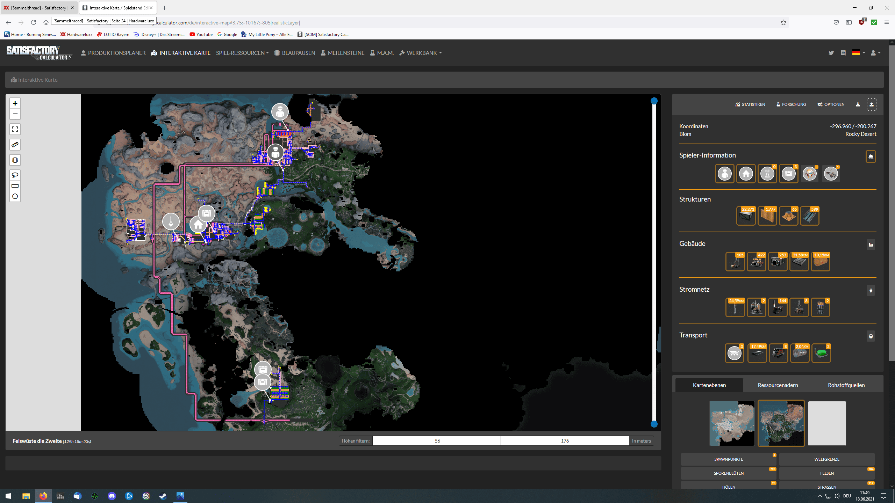Click the northernmost player marker on map
Screen dimensions: 895x503
click(x=280, y=112)
